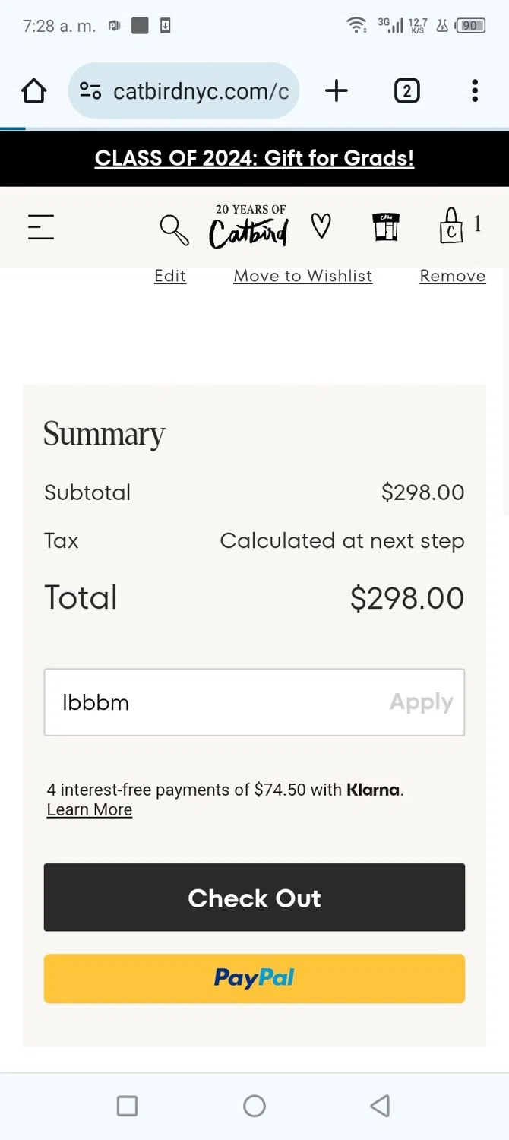Open browser three-dot overflow menu

tap(474, 91)
